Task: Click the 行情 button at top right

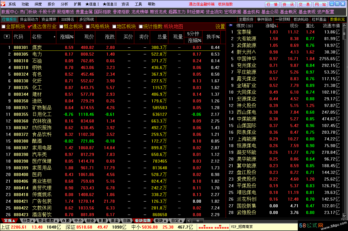Action: (x=272, y=5)
